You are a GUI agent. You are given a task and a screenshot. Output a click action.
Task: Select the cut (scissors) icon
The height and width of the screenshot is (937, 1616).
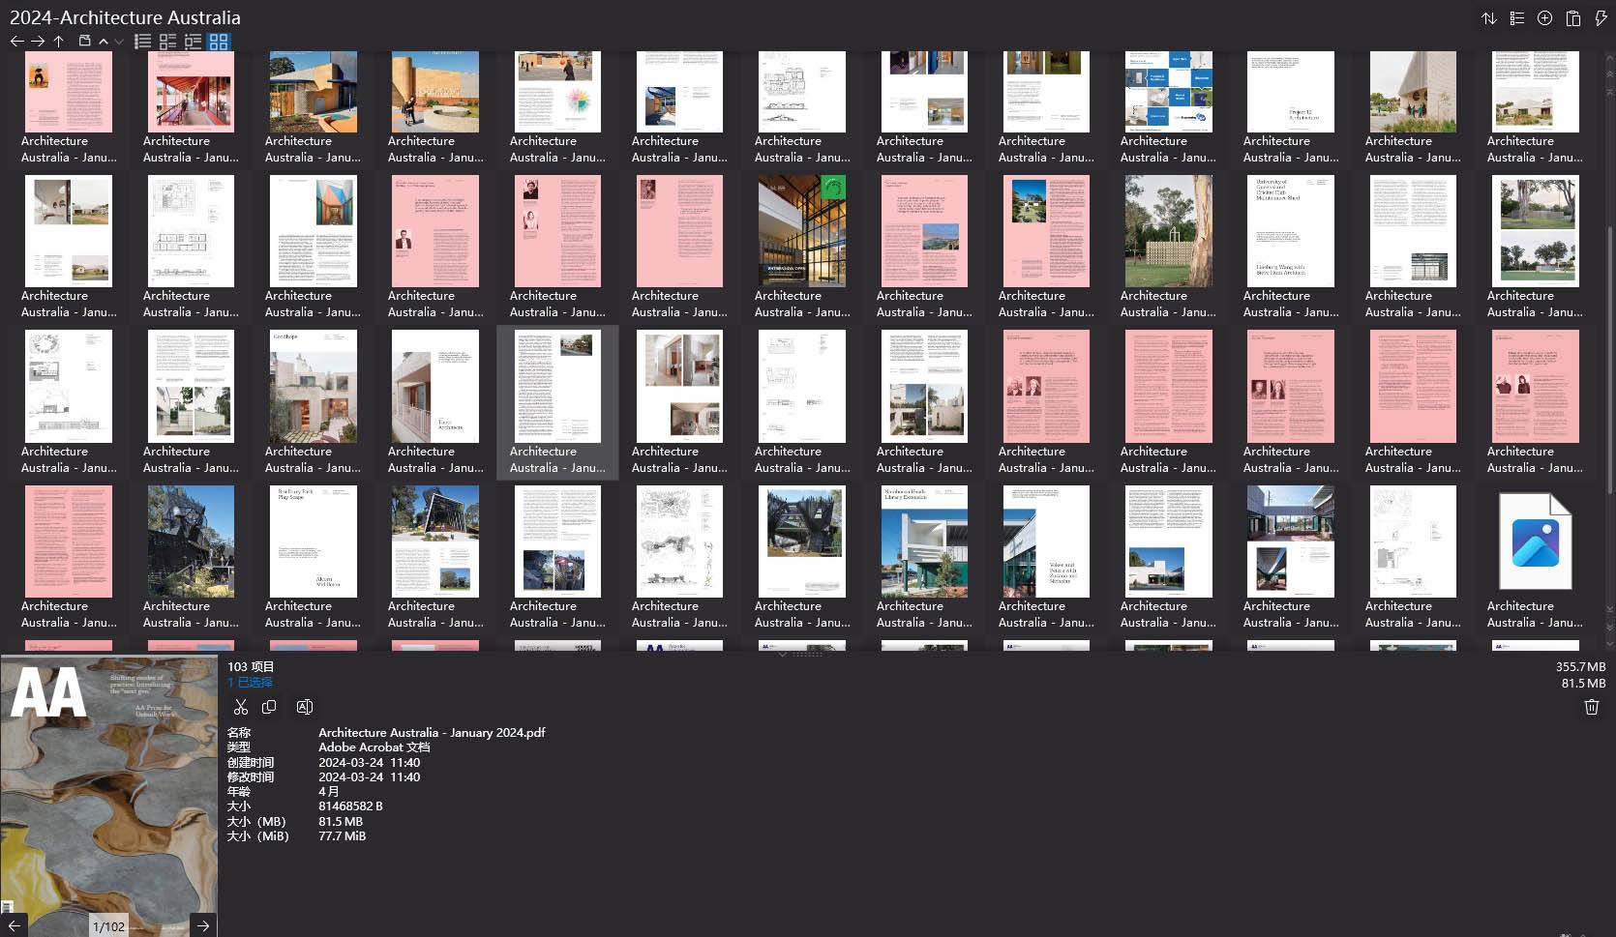coord(241,707)
